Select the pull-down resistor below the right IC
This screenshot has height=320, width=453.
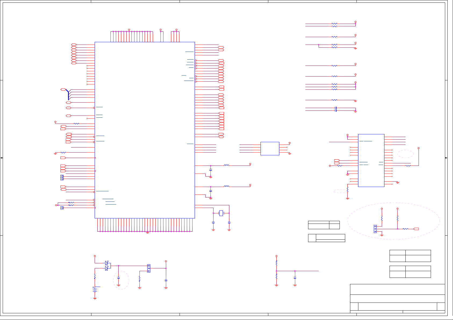pyautogui.click(x=347, y=189)
